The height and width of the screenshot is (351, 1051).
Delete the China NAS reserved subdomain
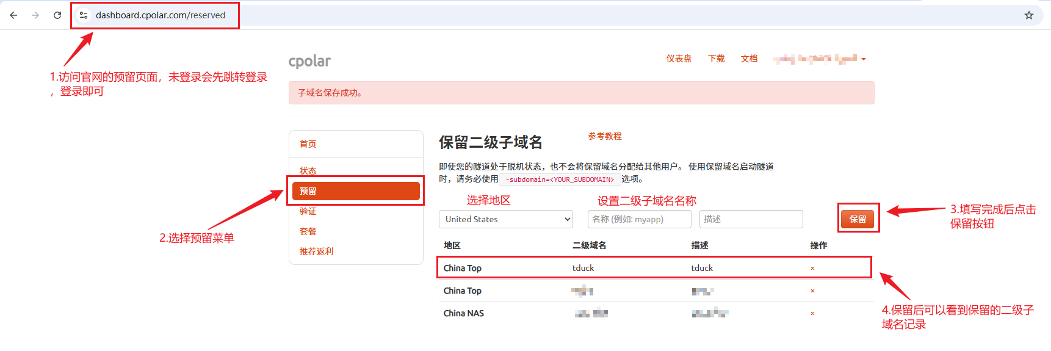point(812,313)
